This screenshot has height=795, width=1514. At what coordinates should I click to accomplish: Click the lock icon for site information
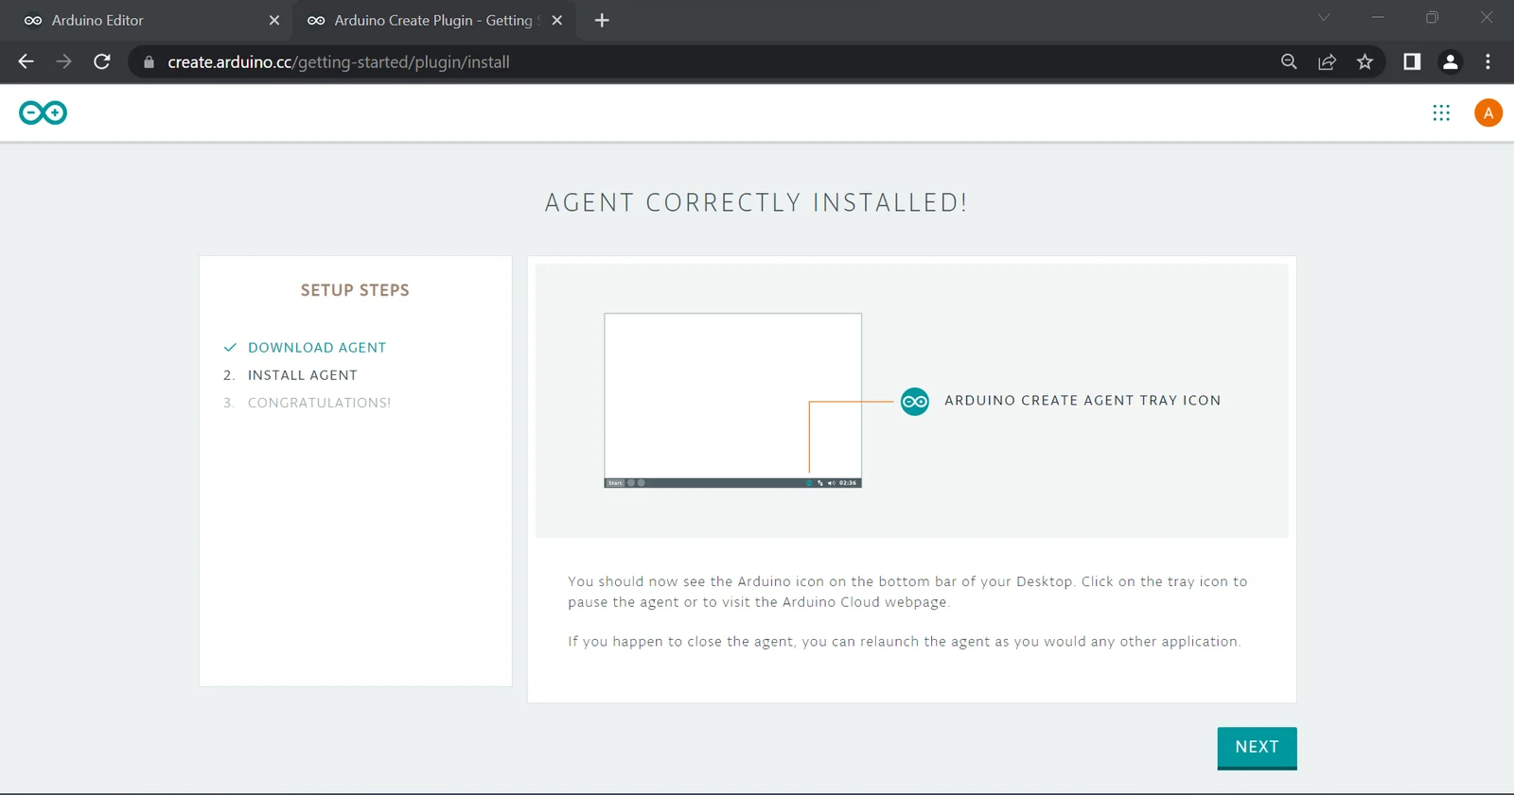point(149,62)
